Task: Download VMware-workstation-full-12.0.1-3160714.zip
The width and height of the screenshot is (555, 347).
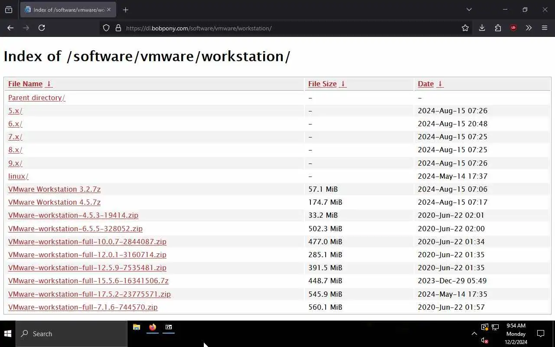Action: 87,255
